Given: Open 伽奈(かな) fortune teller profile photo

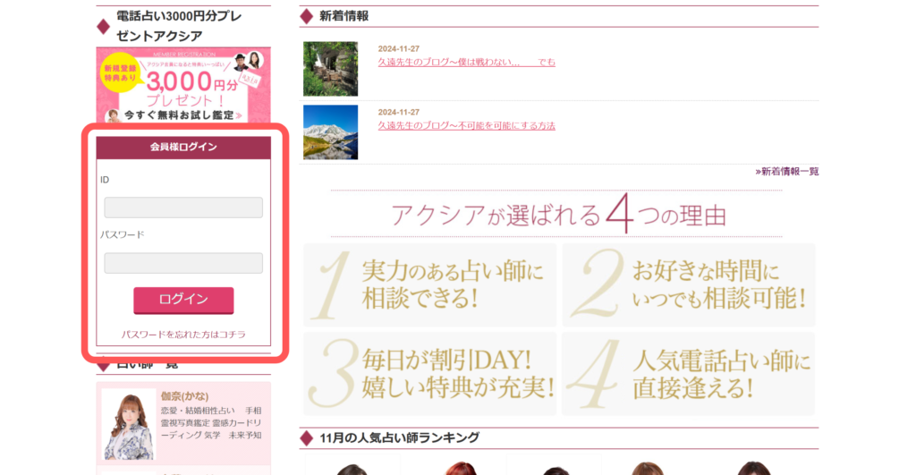Looking at the screenshot, I should (x=128, y=424).
